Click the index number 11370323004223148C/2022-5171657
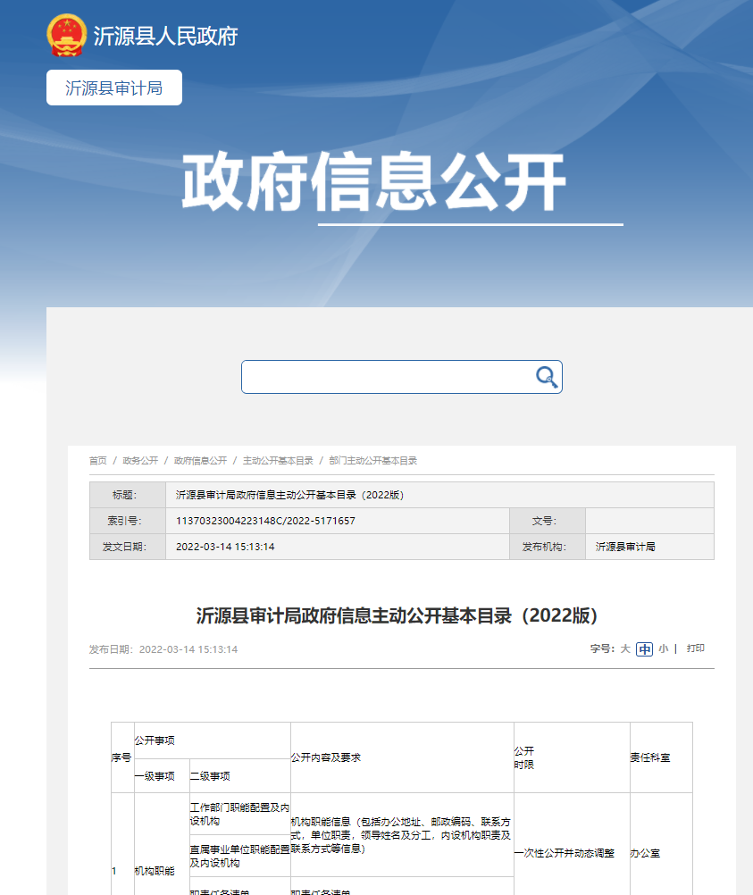This screenshot has width=753, height=895. [x=265, y=521]
